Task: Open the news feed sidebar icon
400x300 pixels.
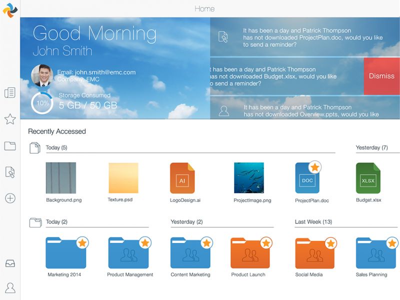Action: 10,92
